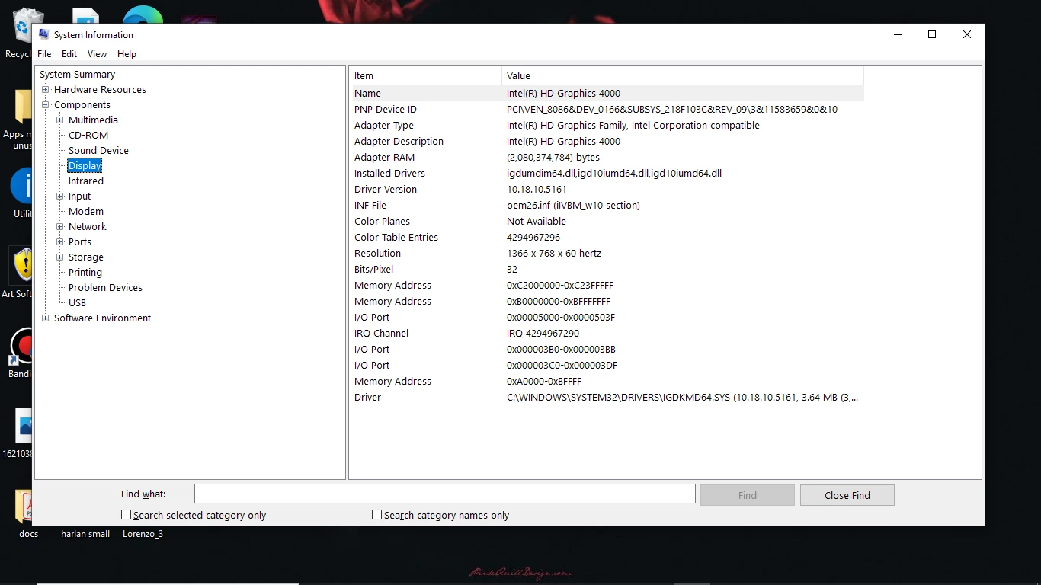The image size is (1041, 585).
Task: Open the Microsoft Edge desktop icon
Action: point(143,15)
